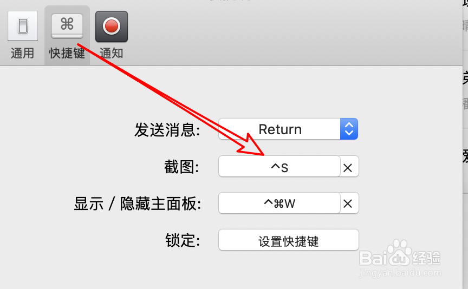The image size is (468, 289).
Task: Click the 发送消息 label
Action: 167,130
